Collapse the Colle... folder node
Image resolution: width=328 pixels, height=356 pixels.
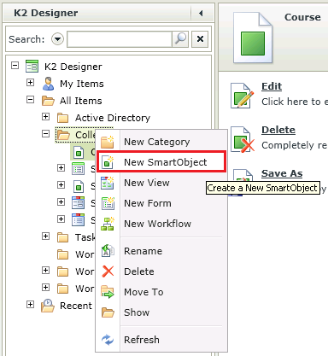45,134
